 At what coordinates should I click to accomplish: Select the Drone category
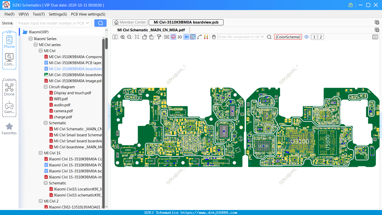9,89
